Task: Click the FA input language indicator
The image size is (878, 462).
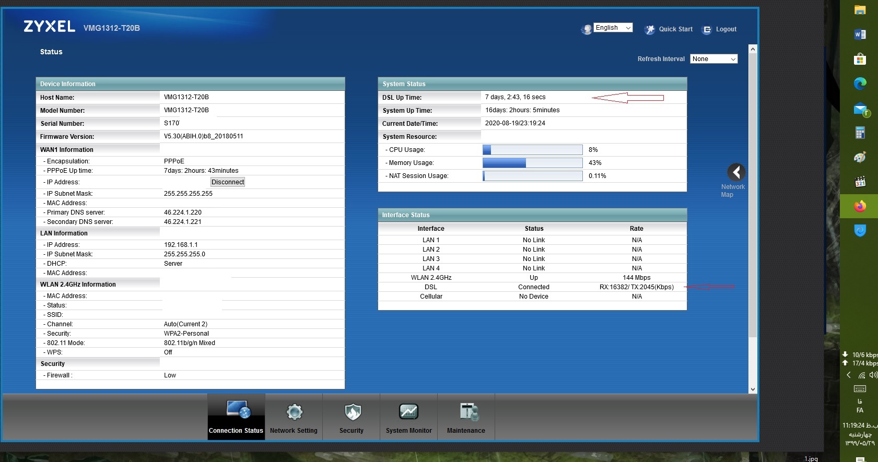Action: 860,410
